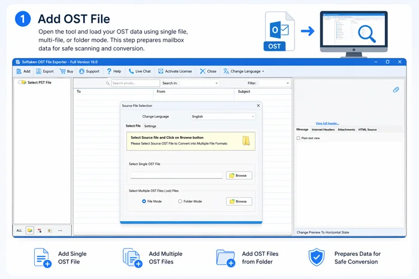Screen dimensions: 419x279
Task: Click Browse for multiple OST files
Action: tap(239, 201)
